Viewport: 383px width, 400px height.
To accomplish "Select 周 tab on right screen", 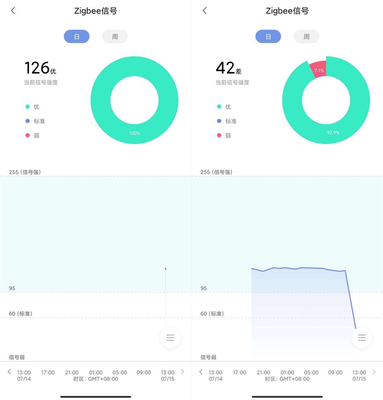I will point(306,36).
